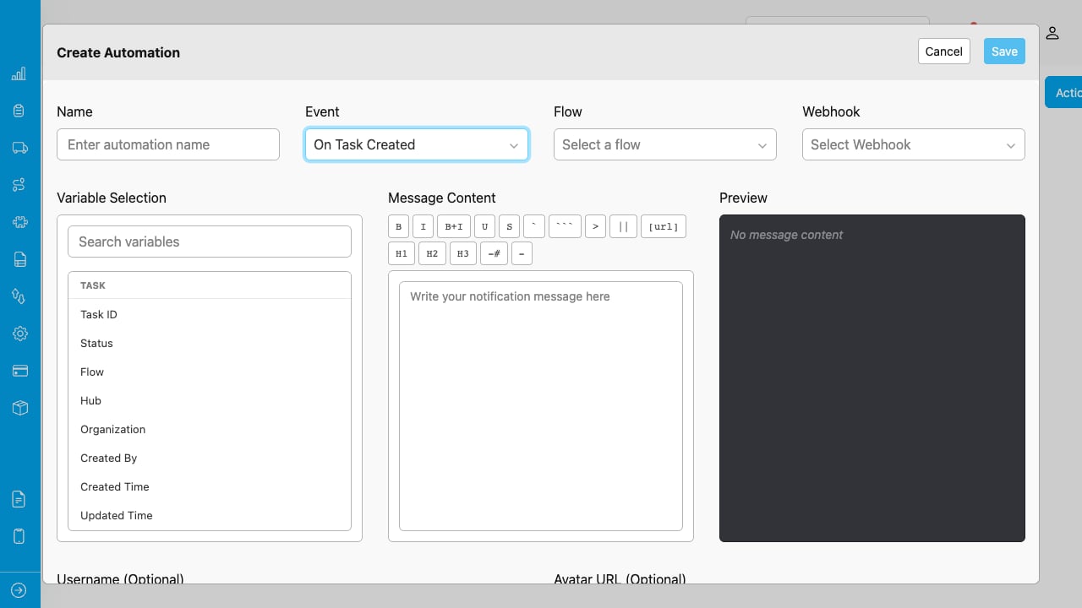Open the Select a flow dropdown
The width and height of the screenshot is (1082, 608).
pos(665,144)
